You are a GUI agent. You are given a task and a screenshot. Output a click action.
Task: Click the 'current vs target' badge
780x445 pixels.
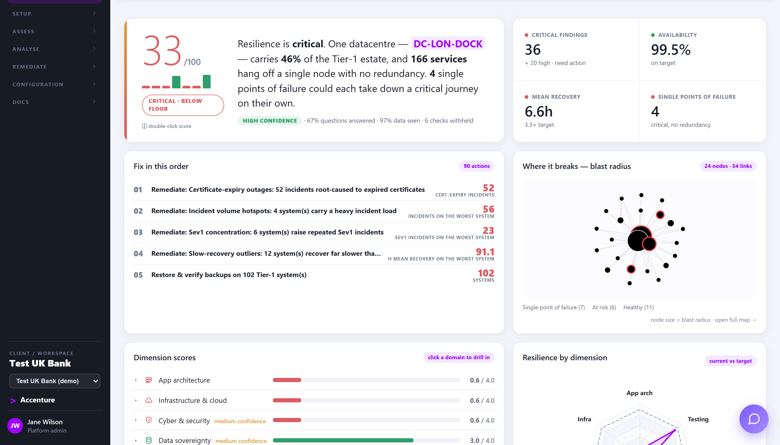(730, 361)
